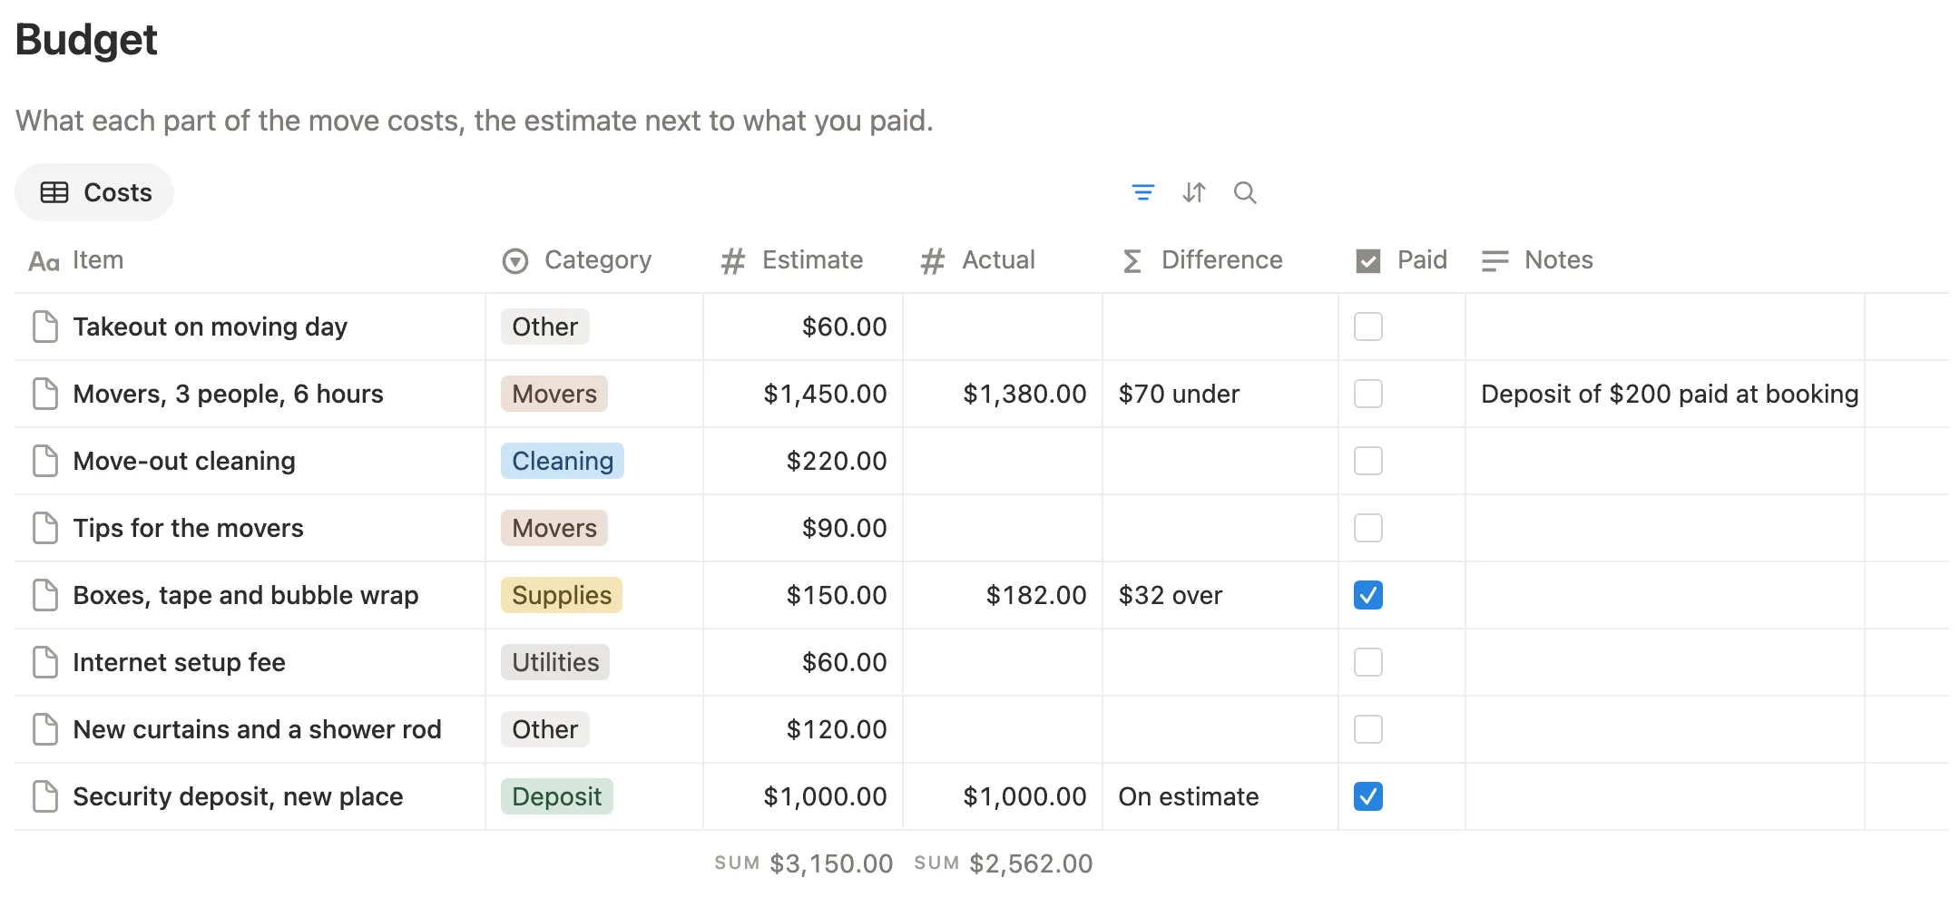Click the $70 under difference value
This screenshot has height=907, width=1960.
pos(1179,394)
